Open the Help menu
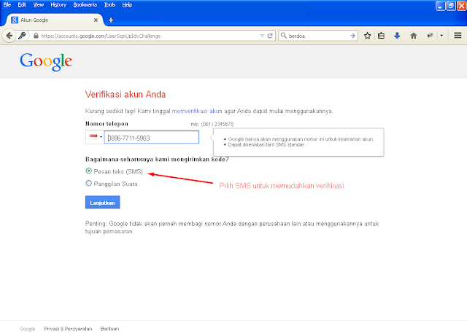 coord(127,5)
